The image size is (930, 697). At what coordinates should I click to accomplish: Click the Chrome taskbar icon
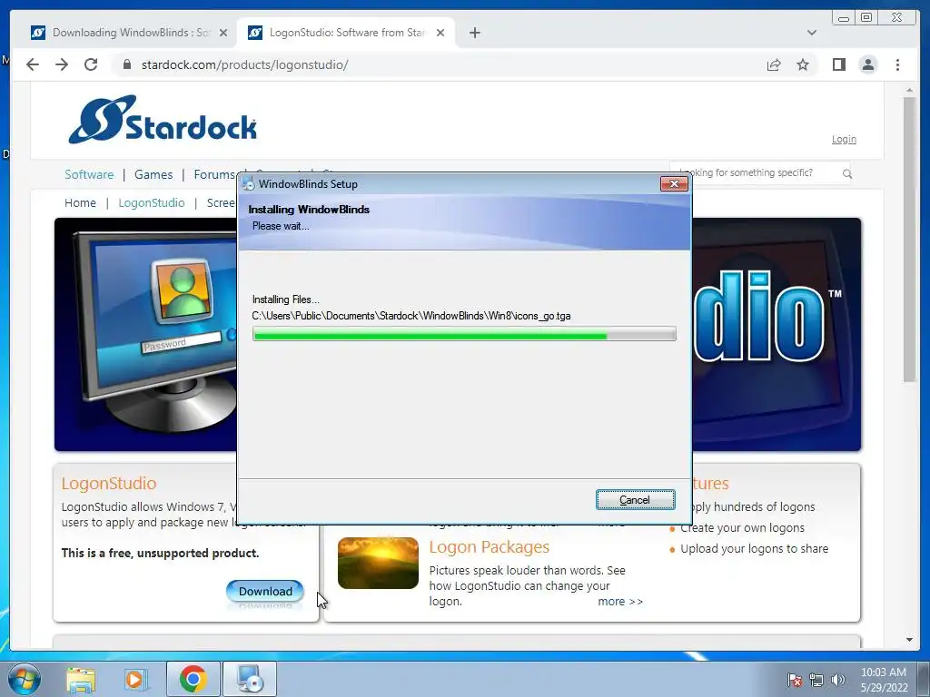(193, 679)
